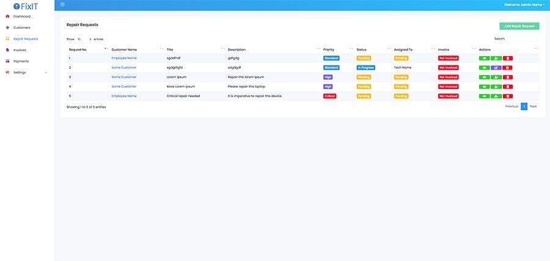Click the Previous pagination button

[x=512, y=106]
